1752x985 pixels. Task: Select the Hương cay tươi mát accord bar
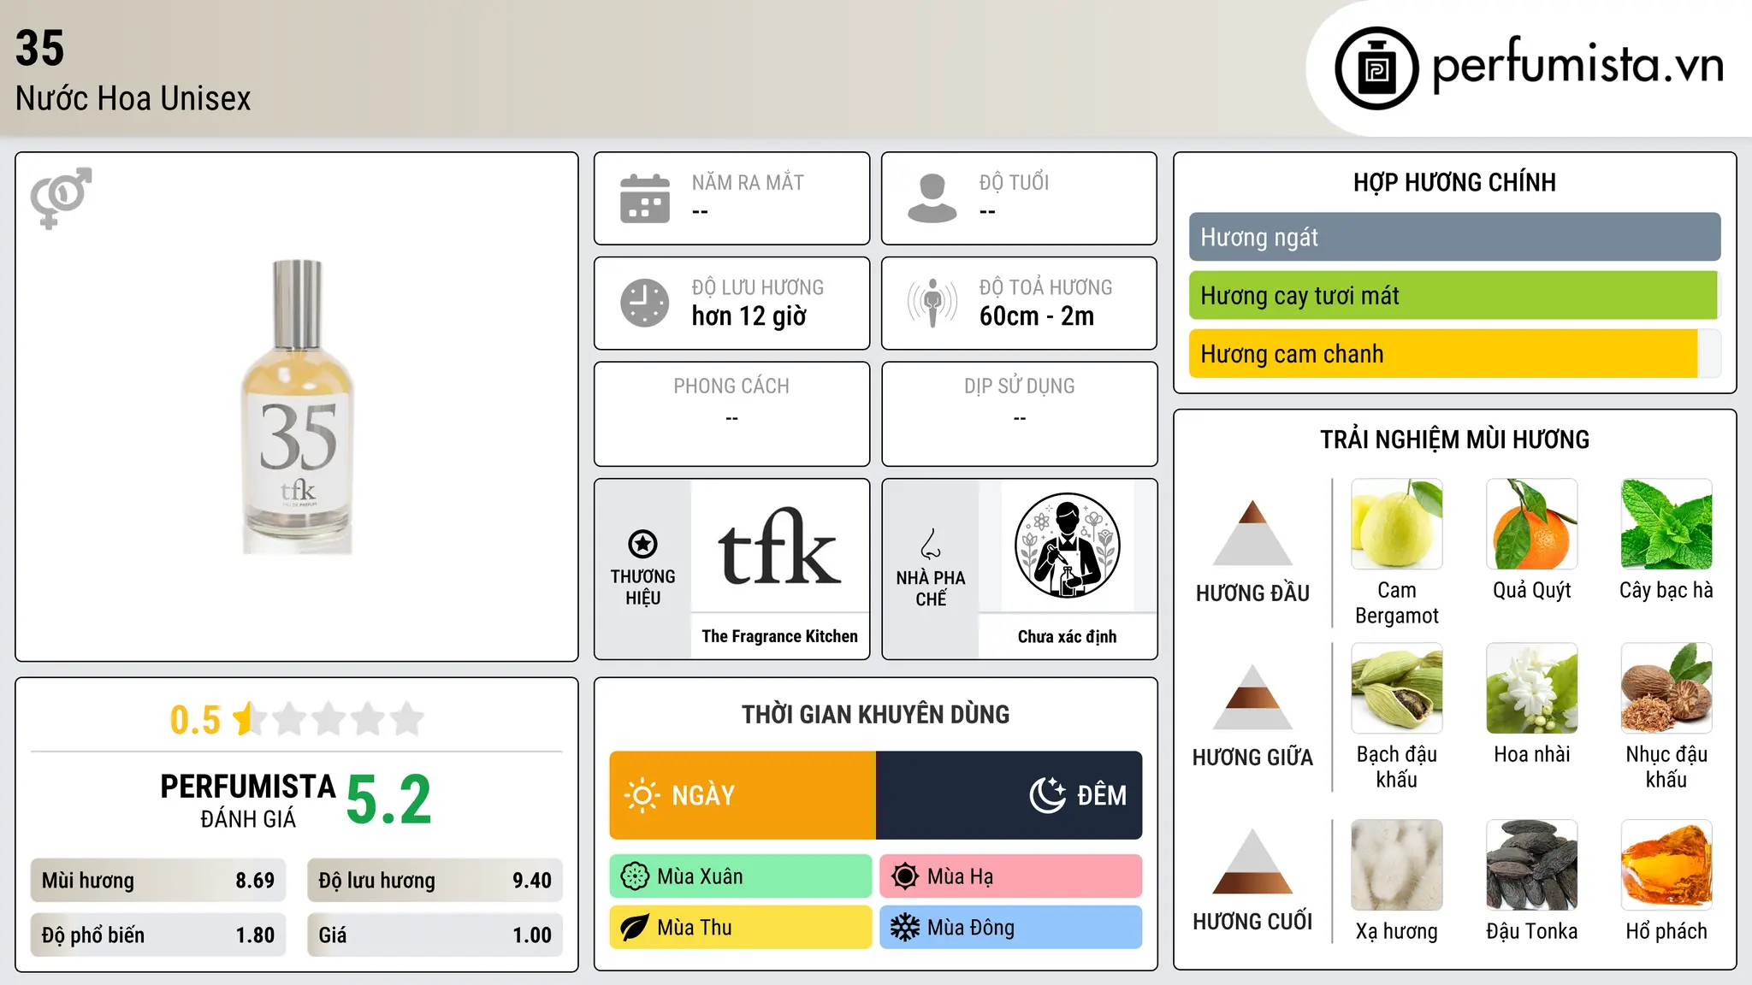click(1454, 295)
